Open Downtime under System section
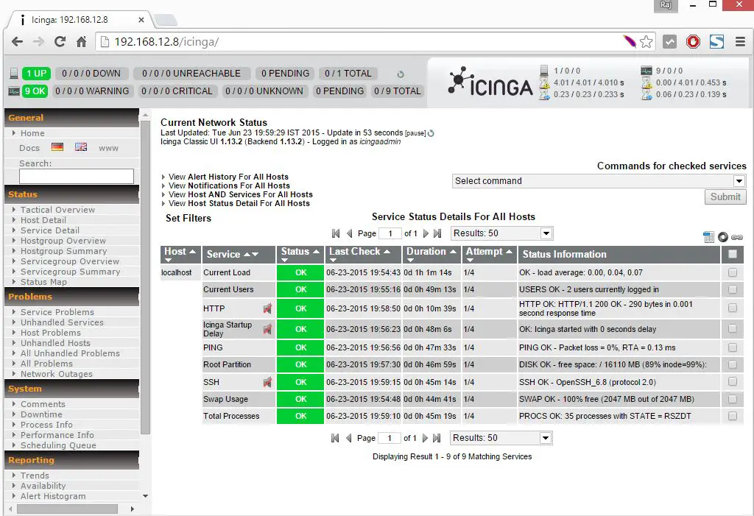 coord(41,414)
